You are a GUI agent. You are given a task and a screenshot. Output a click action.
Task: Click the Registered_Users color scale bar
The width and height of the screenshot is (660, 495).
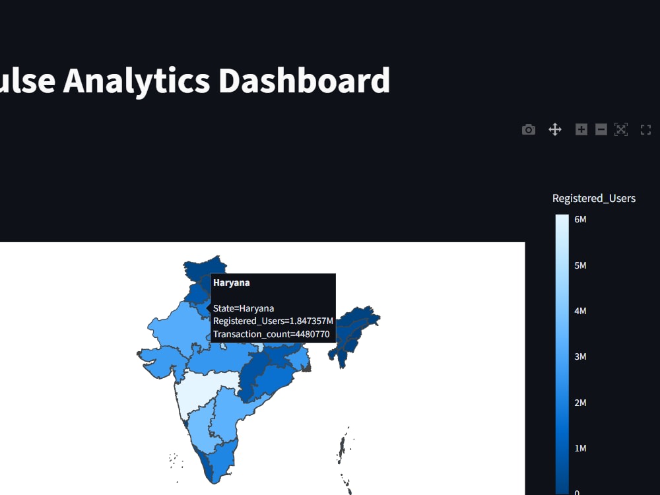pyautogui.click(x=562, y=354)
